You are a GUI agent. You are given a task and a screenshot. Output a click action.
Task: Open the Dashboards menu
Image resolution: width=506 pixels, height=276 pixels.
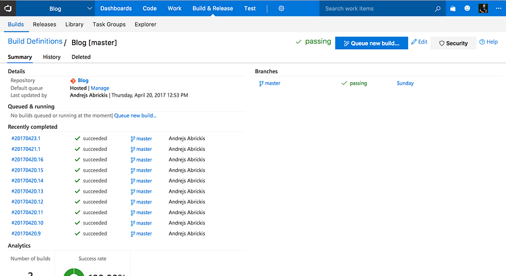point(116,8)
